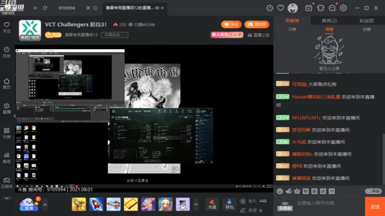Image resolution: width=385 pixels, height=216 pixels.
Task: Click username Hanser in chat
Action: pos(316,97)
